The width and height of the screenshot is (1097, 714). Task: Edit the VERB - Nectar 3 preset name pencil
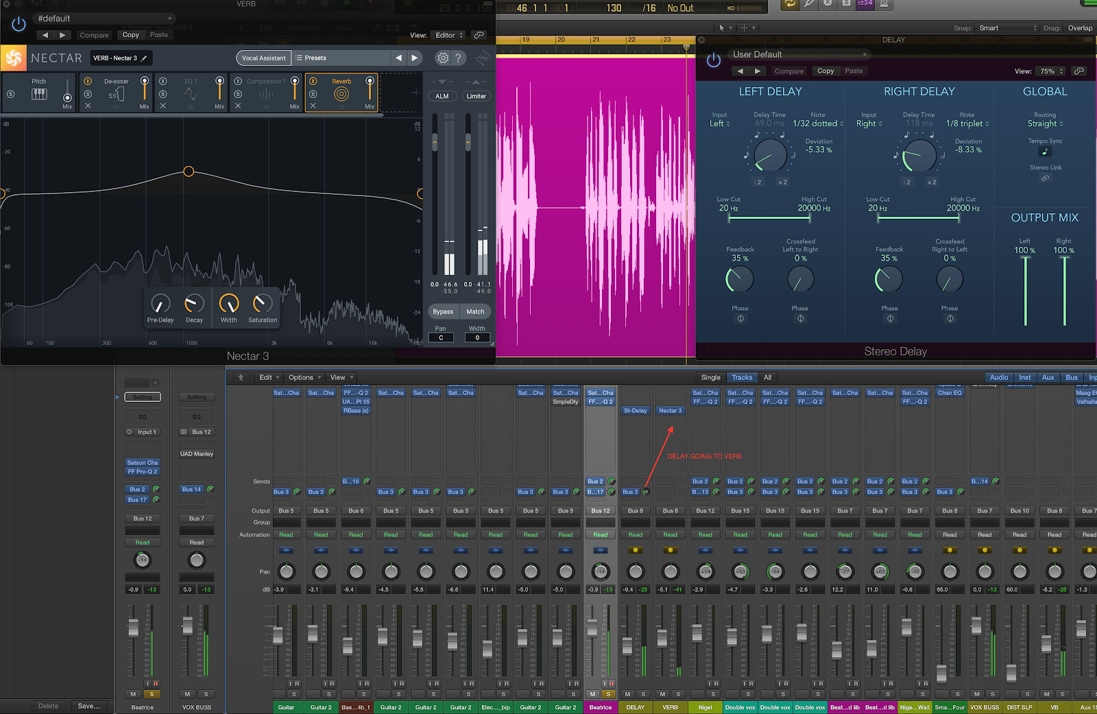[x=144, y=58]
